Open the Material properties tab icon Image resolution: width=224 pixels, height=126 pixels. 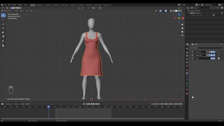click(187, 90)
